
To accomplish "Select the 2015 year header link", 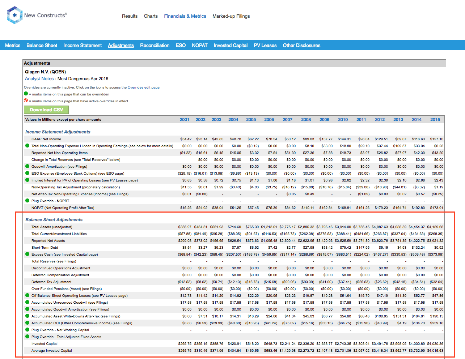I will point(435,120).
